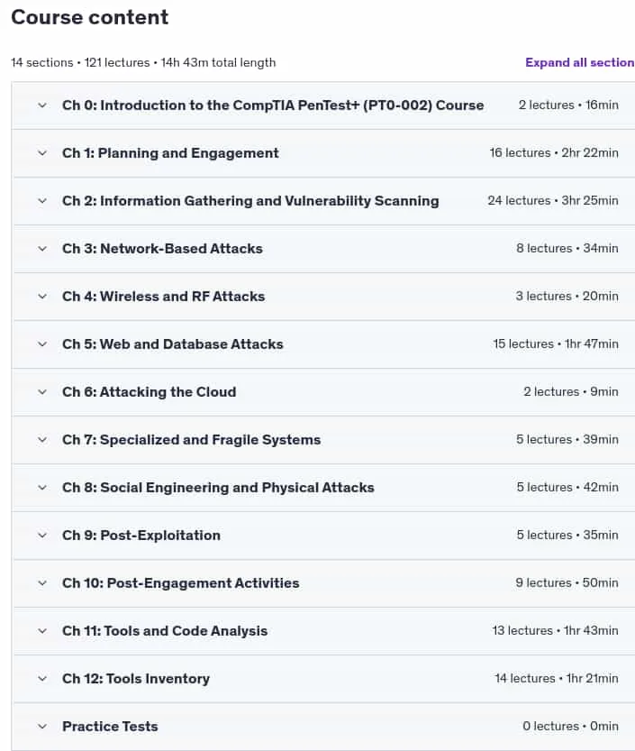
Task: Expand the Ch 11 Tools and Code chevron
Action: click(42, 631)
